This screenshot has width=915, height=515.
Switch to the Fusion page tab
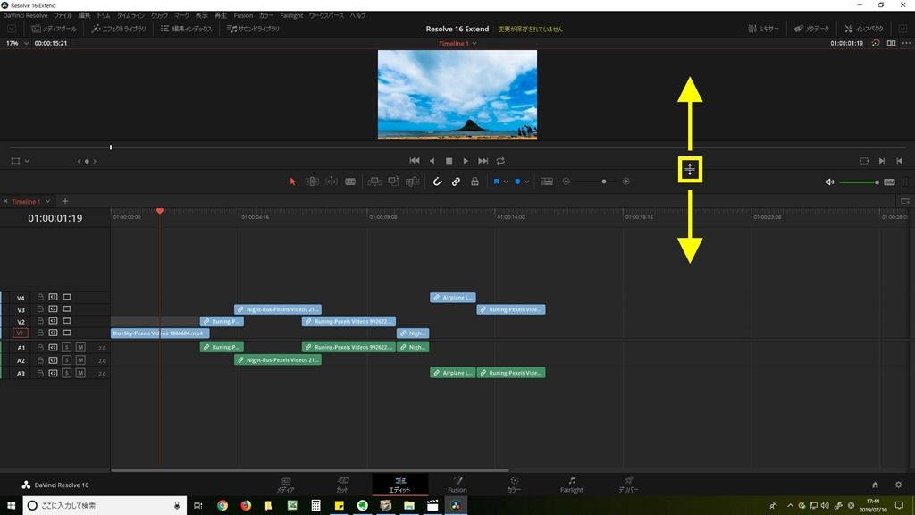(x=457, y=484)
